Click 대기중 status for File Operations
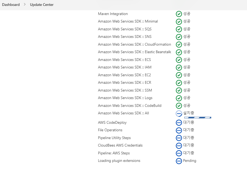The image size is (247, 171). (x=189, y=130)
